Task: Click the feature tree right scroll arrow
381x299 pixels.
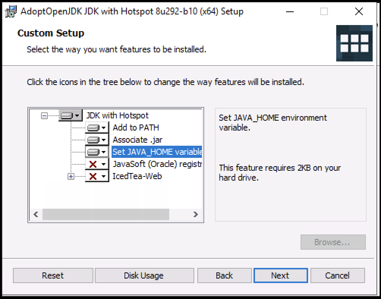Action: click(195, 214)
